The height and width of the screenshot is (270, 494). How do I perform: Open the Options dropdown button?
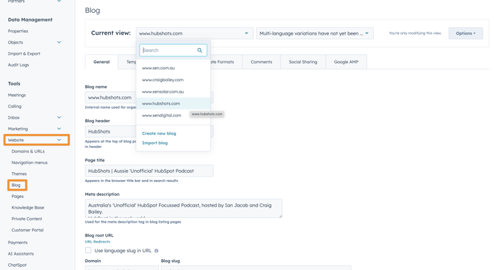point(466,33)
